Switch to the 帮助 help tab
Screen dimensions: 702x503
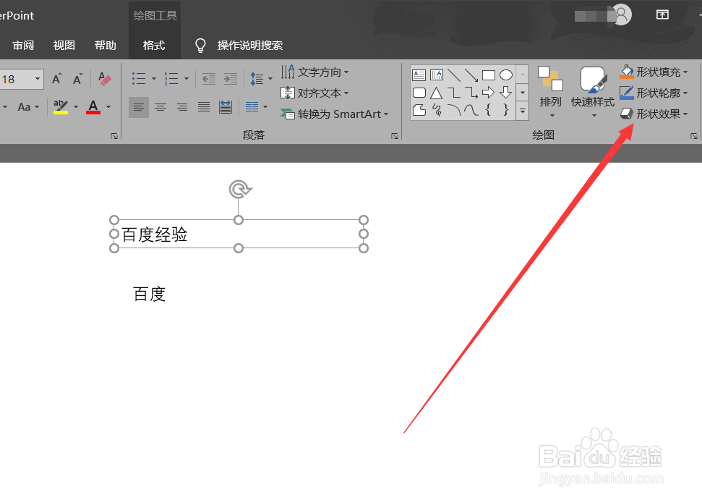coord(106,46)
